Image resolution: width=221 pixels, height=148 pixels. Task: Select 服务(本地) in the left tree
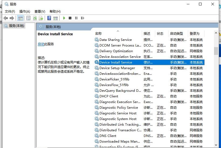coord(14,26)
